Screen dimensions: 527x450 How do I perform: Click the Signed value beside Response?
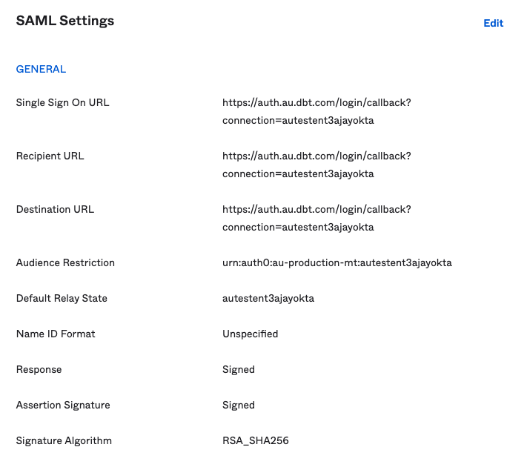[x=238, y=369]
